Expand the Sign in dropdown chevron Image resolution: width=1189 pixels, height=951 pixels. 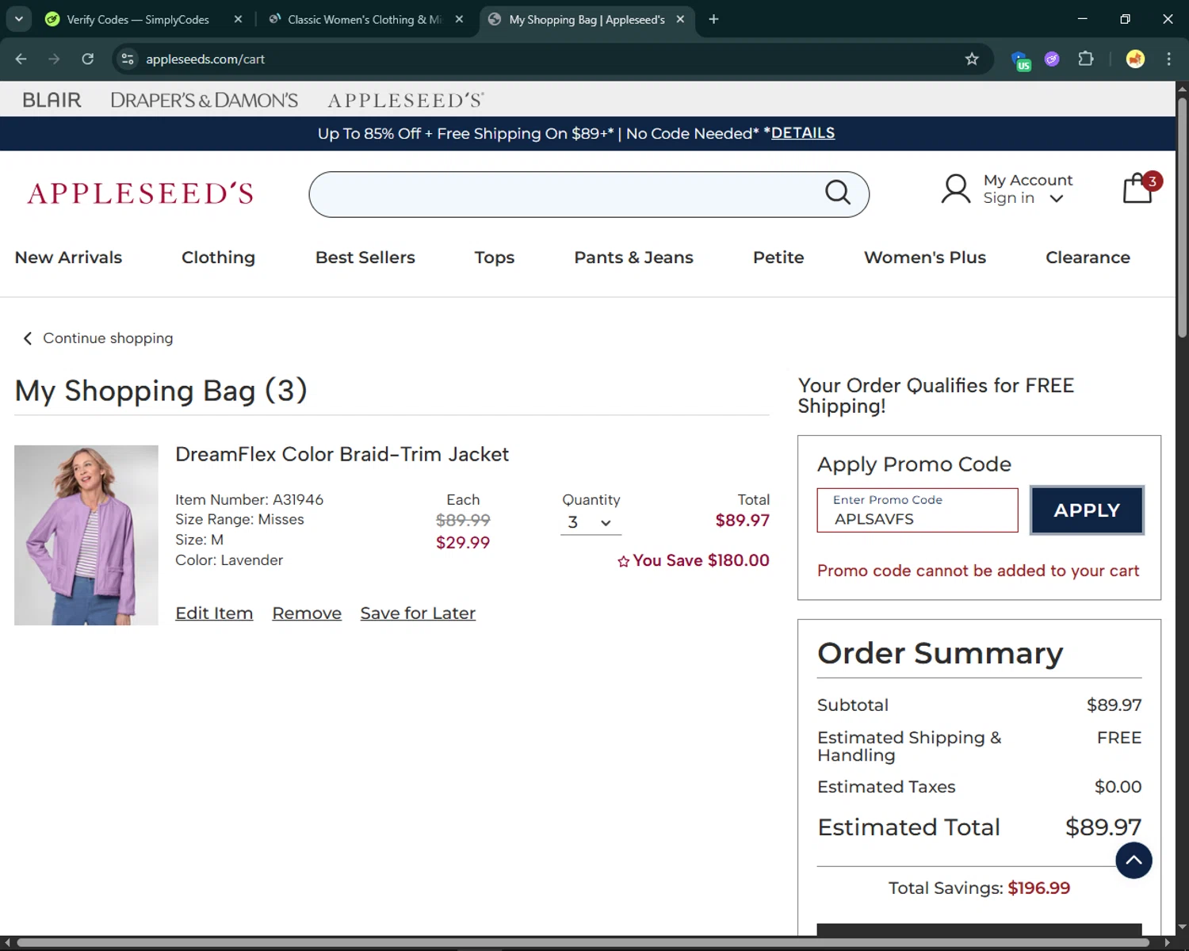pyautogui.click(x=1056, y=199)
